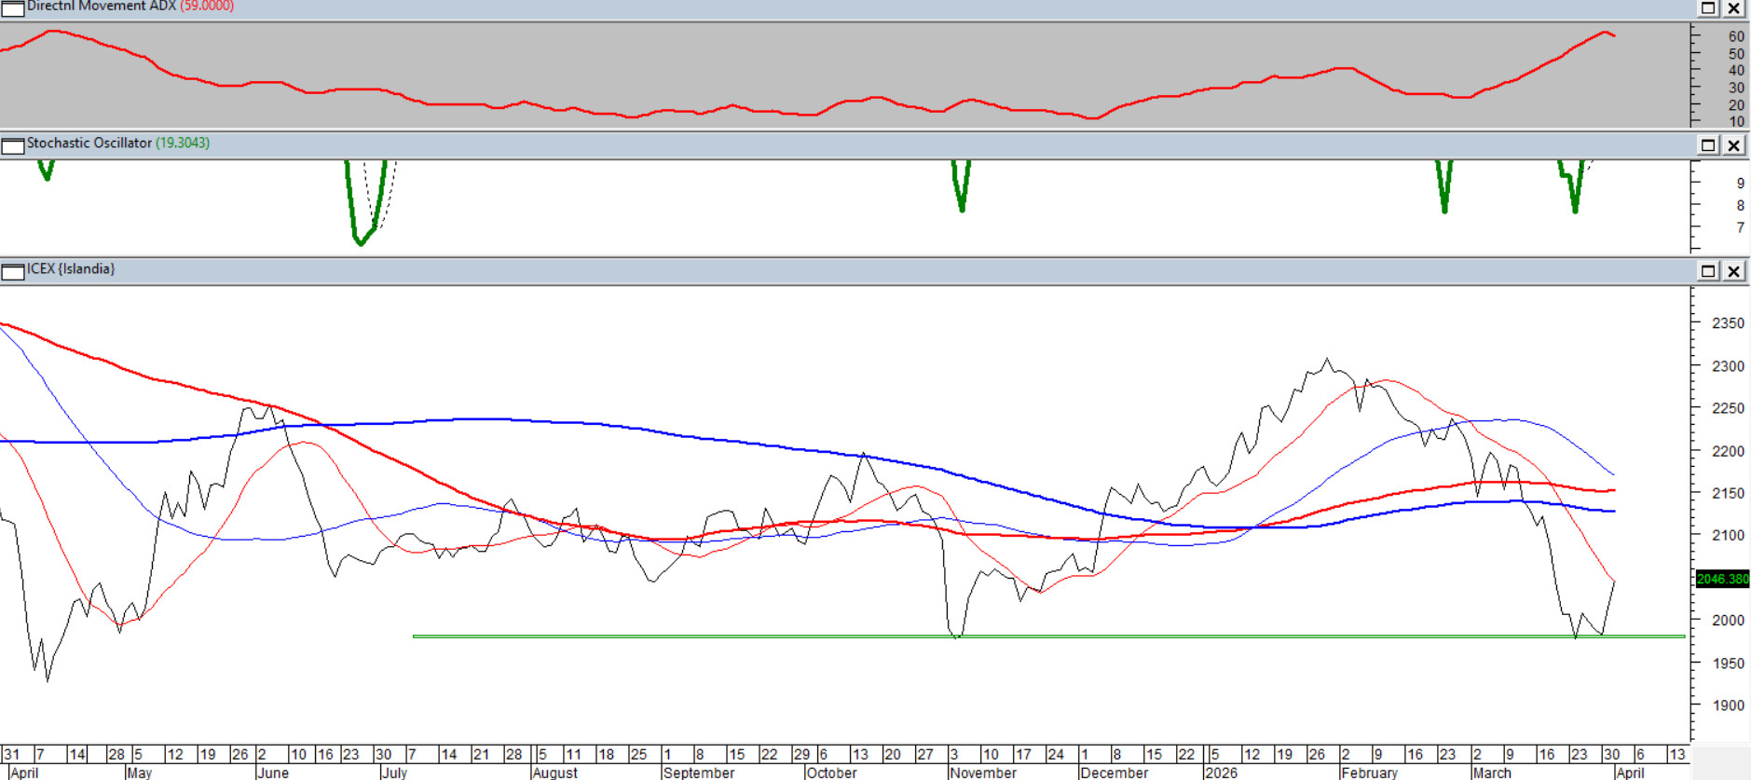Viewport: 1751px width, 780px height.
Task: Click the Directnl Movement ADX title text
Action: click(101, 7)
